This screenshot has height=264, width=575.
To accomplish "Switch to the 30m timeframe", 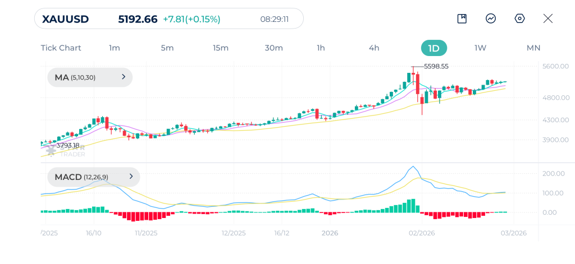I will 273,48.
